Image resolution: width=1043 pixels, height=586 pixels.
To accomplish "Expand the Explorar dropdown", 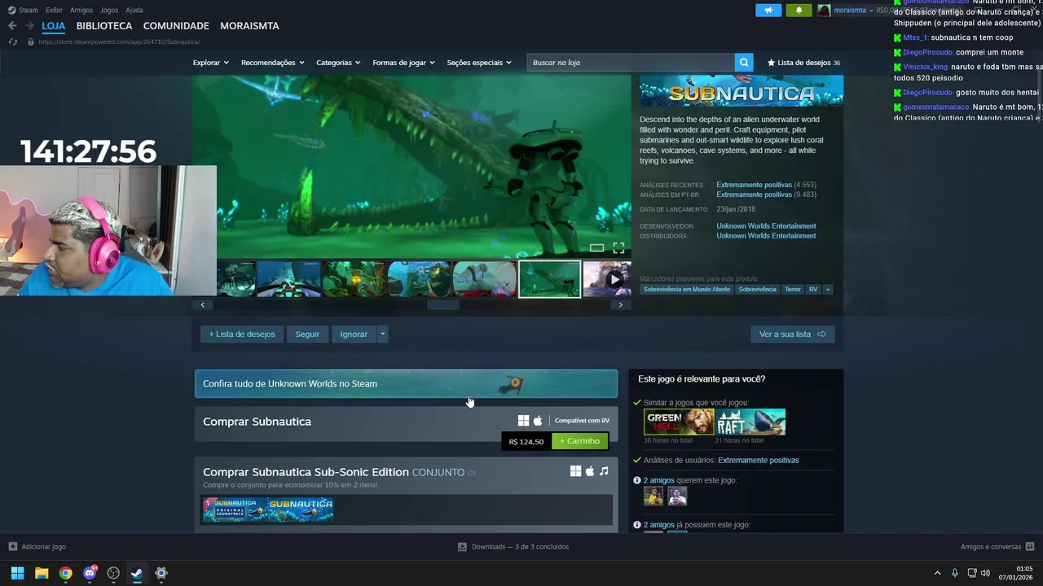I will (210, 63).
